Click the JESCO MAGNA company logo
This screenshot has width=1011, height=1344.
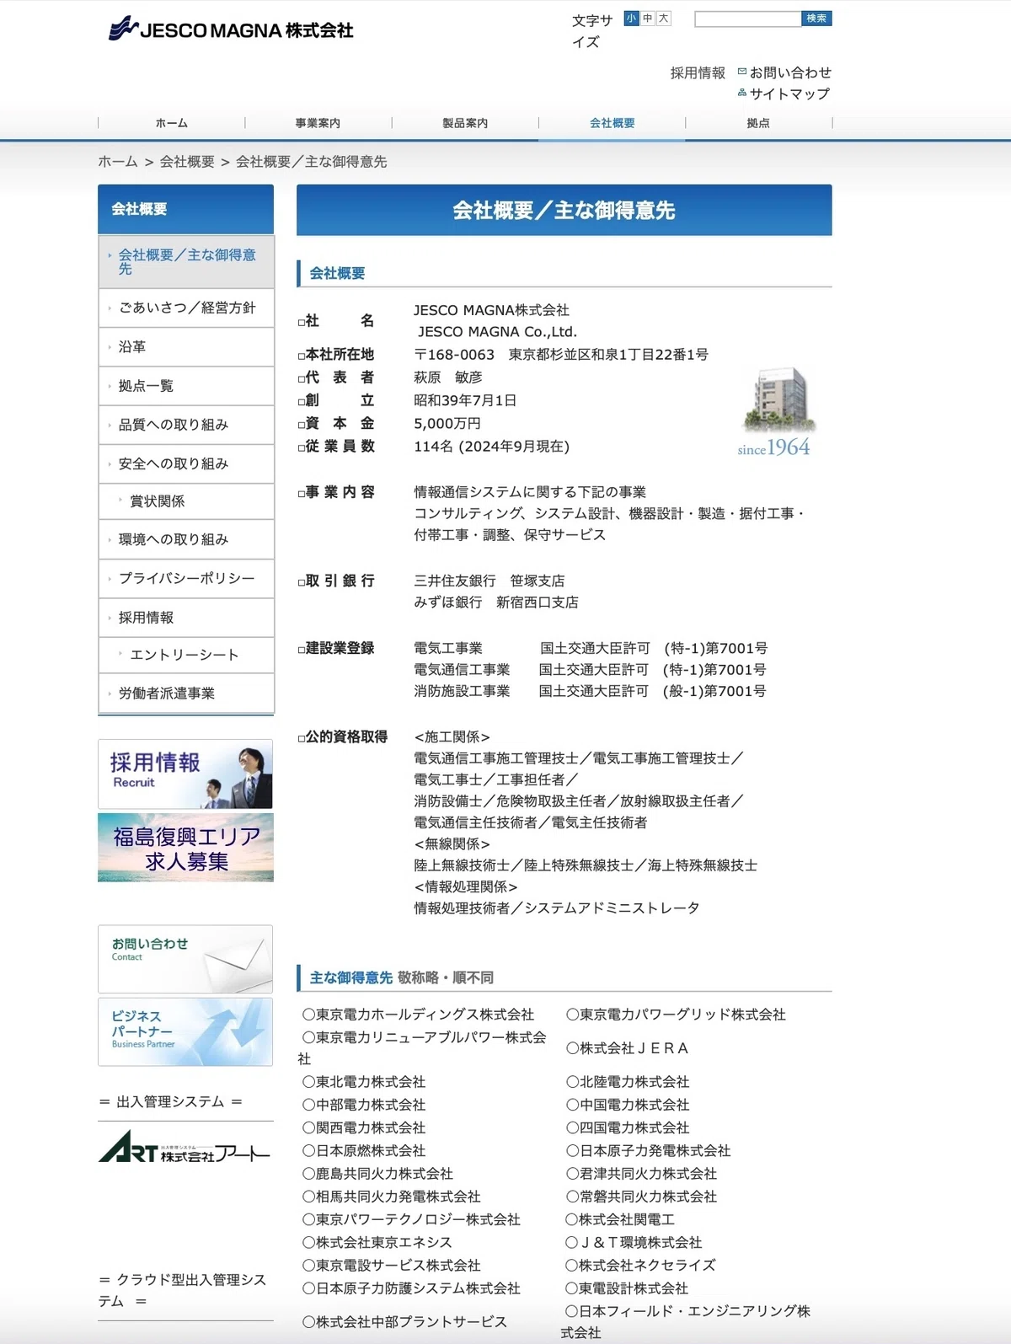point(231,29)
